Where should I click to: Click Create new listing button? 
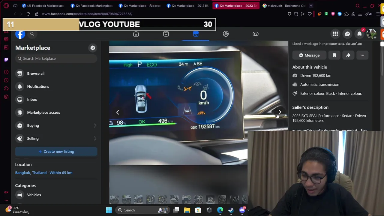click(56, 151)
